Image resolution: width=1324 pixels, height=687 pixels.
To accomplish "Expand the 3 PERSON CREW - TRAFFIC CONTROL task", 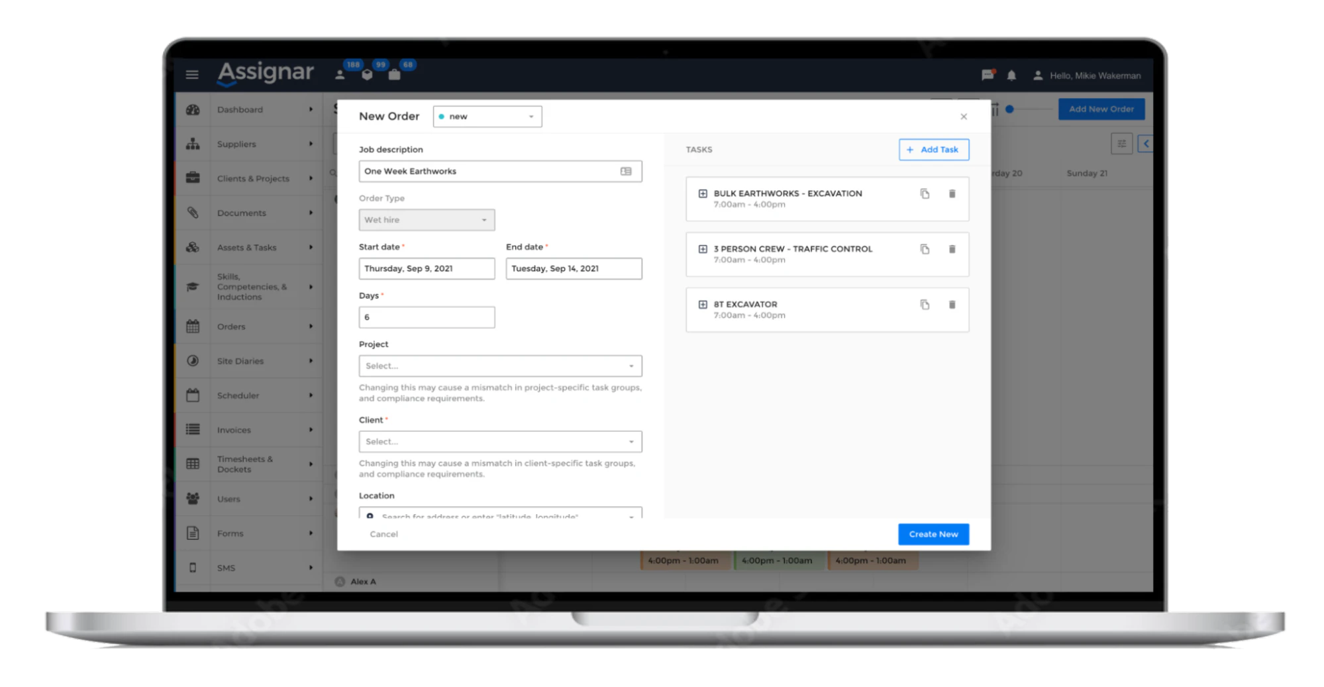I will (702, 249).
